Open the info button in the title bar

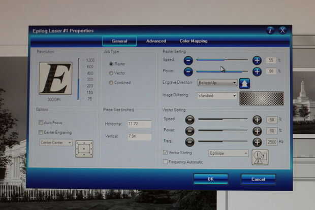[x=270, y=30]
